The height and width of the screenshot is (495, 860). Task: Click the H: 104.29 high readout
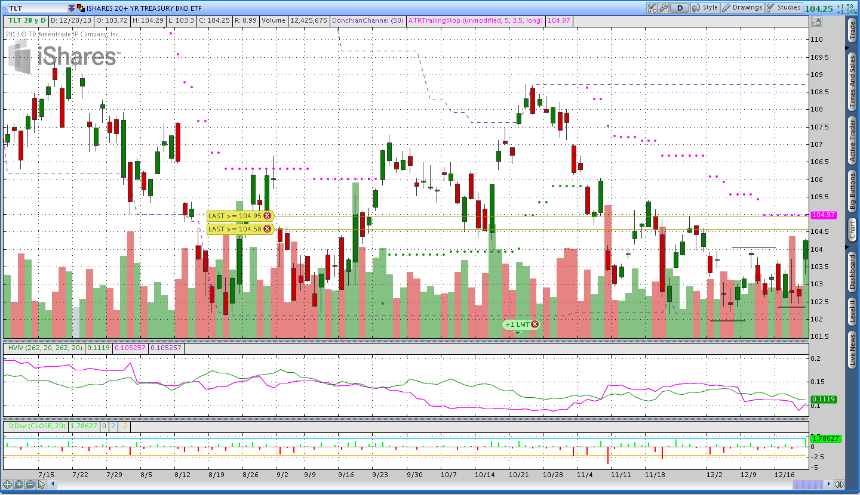[149, 20]
